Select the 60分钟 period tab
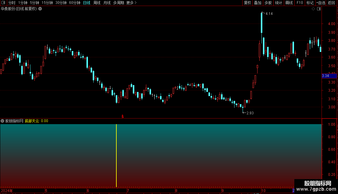338x194 pixels. 74,3
